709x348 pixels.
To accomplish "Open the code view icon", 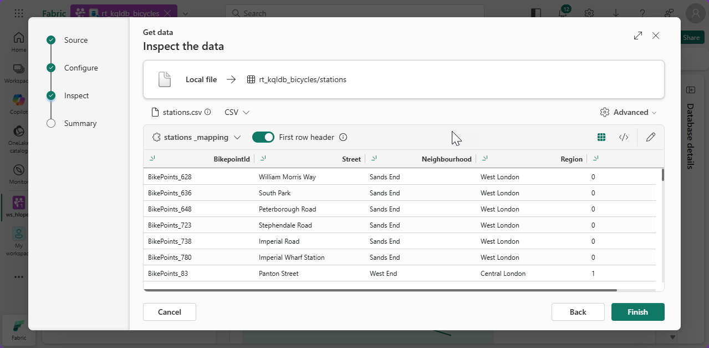I will [624, 137].
